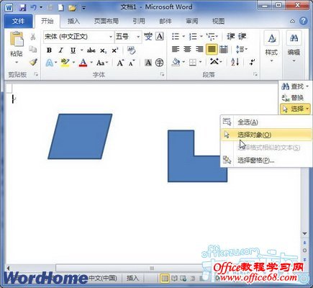Click Enclose Characters circle icon
Viewport: 313px width, 288px height.
159,63
